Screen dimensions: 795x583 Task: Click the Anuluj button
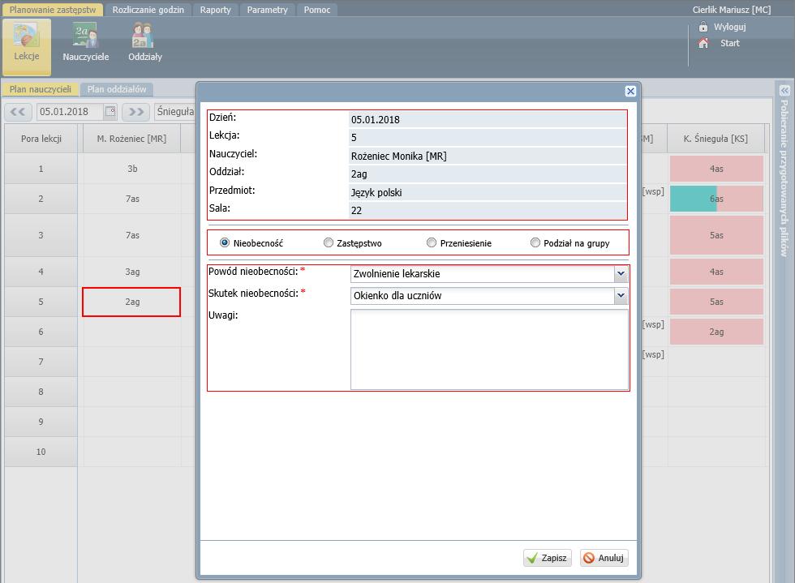(604, 558)
